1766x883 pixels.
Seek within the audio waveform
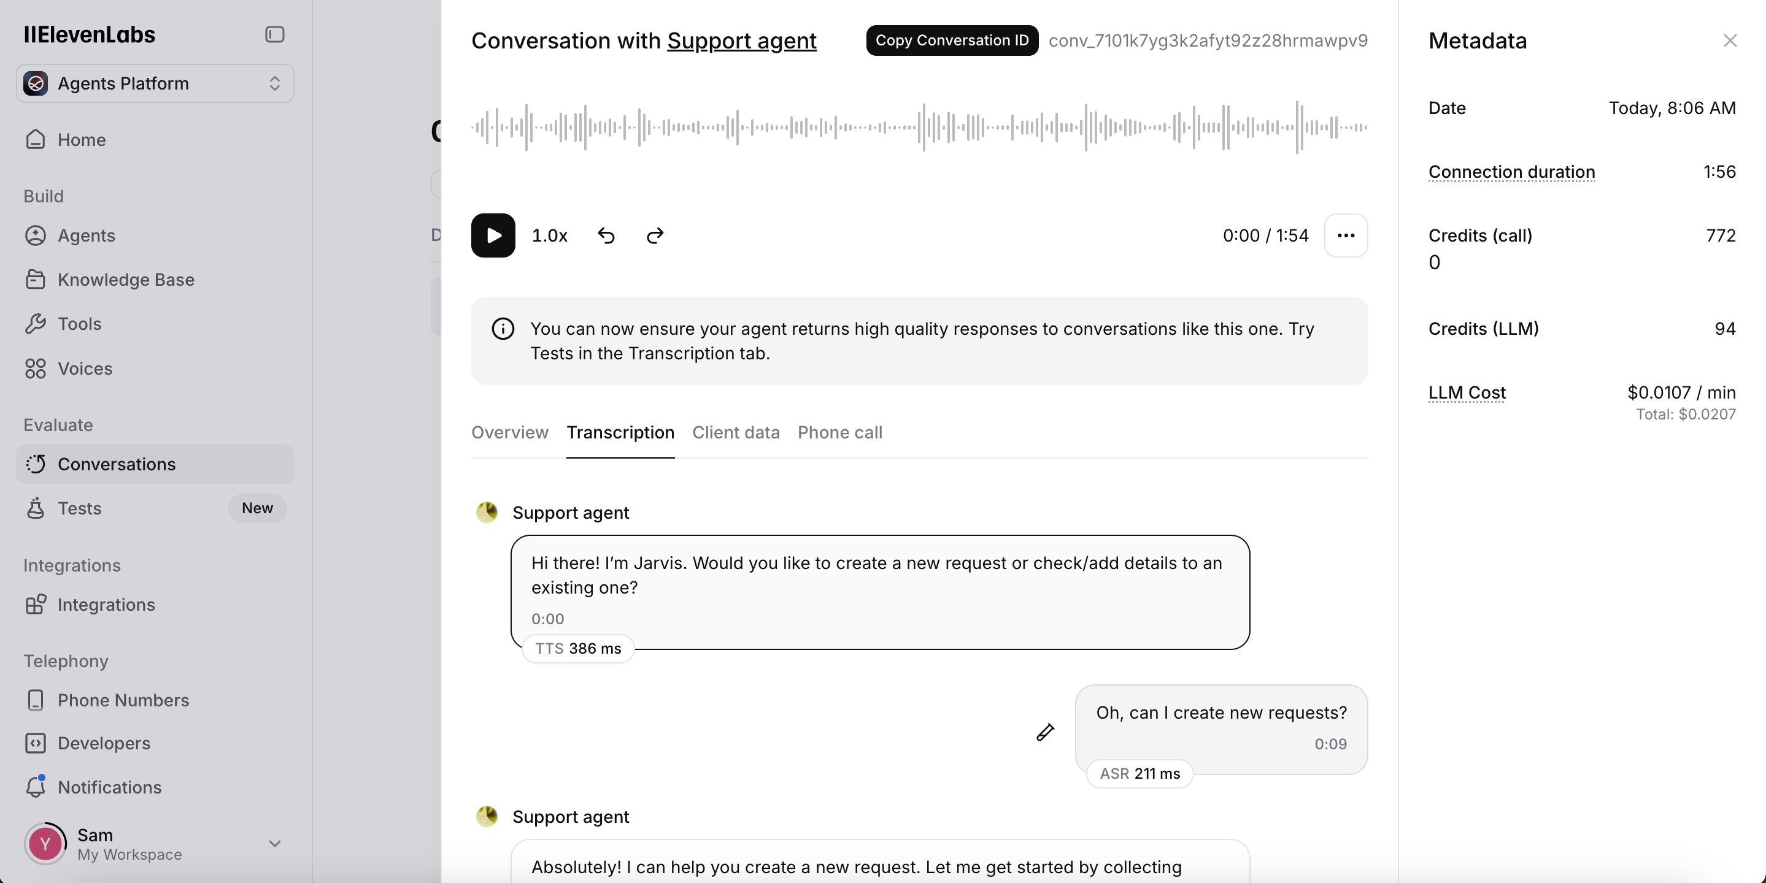pyautogui.click(x=919, y=128)
